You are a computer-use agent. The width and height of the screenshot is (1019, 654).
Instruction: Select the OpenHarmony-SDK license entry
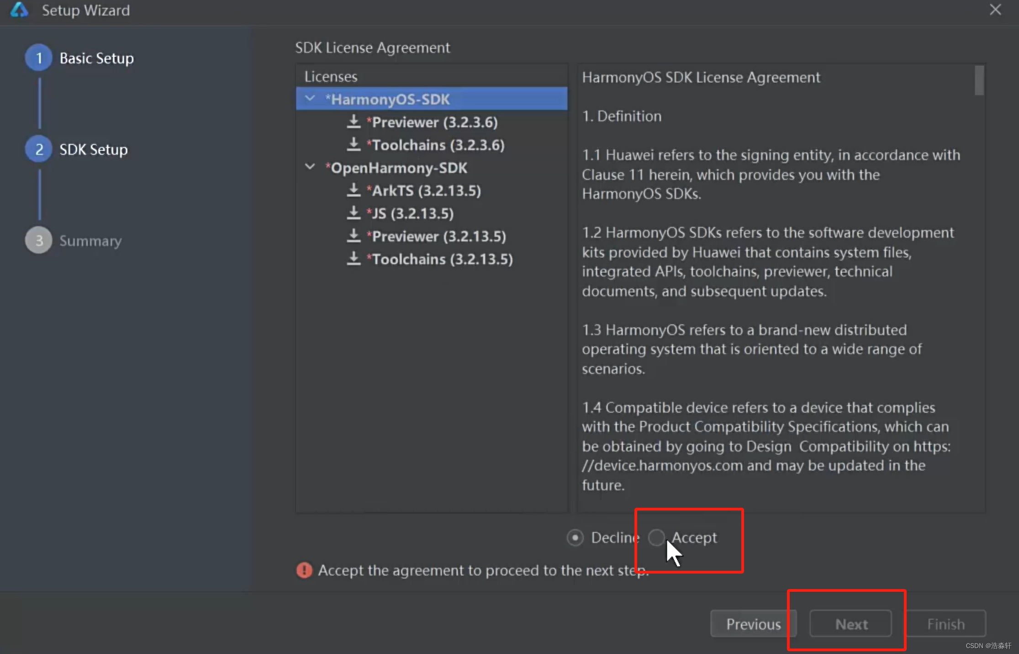tap(396, 168)
